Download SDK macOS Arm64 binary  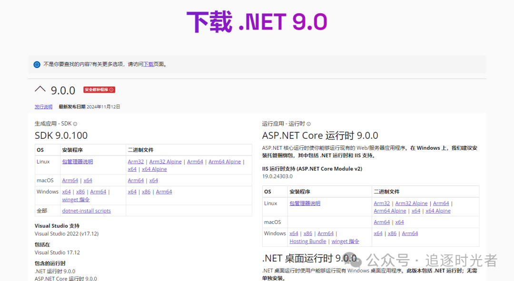click(136, 181)
